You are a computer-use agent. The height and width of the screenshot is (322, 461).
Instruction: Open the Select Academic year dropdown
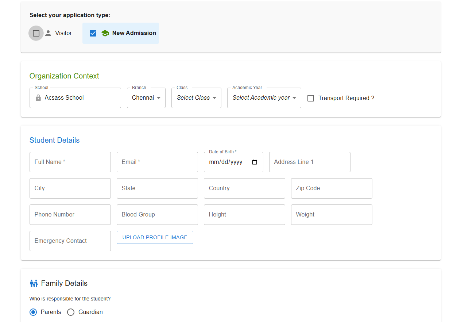[264, 98]
